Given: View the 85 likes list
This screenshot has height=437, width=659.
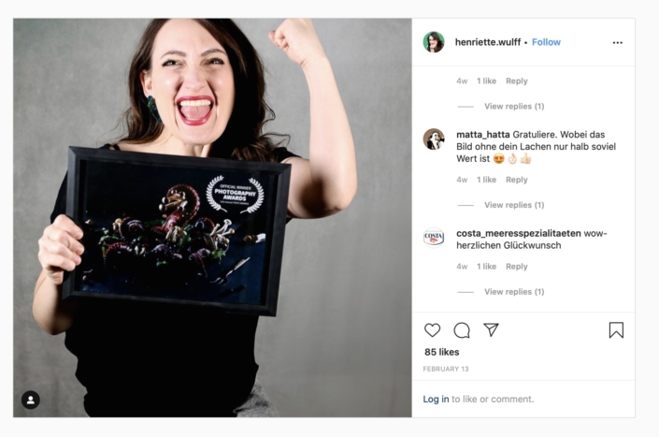Looking at the screenshot, I should pyautogui.click(x=442, y=352).
